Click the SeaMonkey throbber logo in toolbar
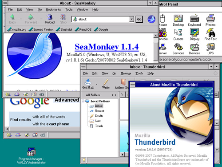The height and width of the screenshot is (167, 222). click(151, 19)
